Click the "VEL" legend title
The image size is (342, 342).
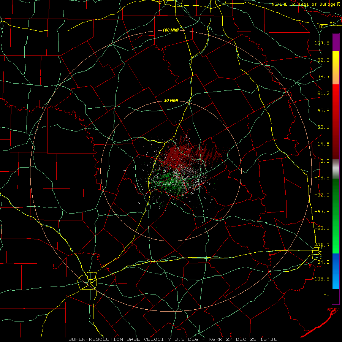tap(334, 23)
